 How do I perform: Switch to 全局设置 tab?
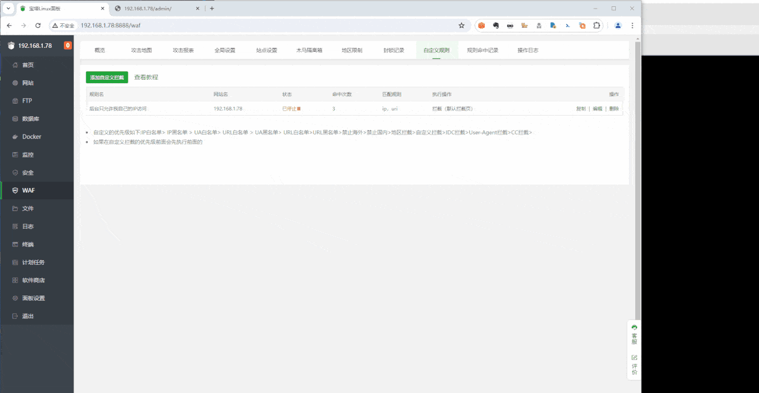click(225, 50)
